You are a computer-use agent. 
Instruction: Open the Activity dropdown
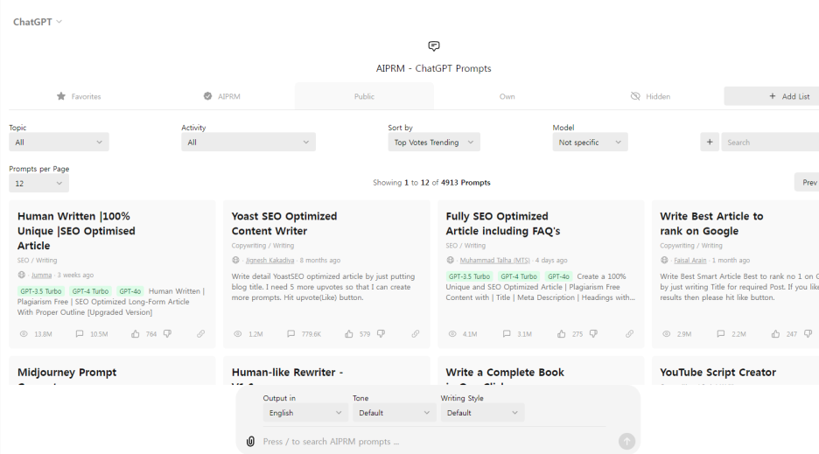point(248,142)
